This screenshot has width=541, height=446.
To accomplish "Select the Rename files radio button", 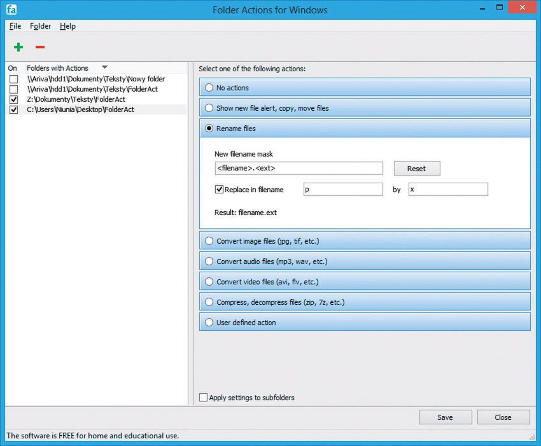I will [x=209, y=129].
